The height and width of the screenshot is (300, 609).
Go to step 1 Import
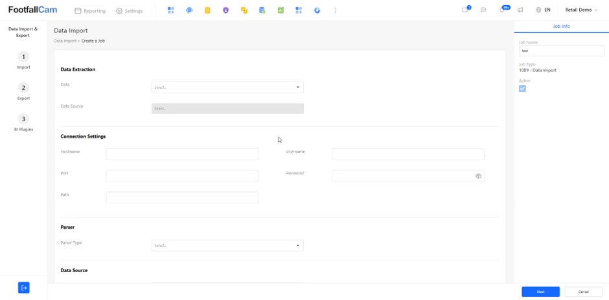click(23, 61)
